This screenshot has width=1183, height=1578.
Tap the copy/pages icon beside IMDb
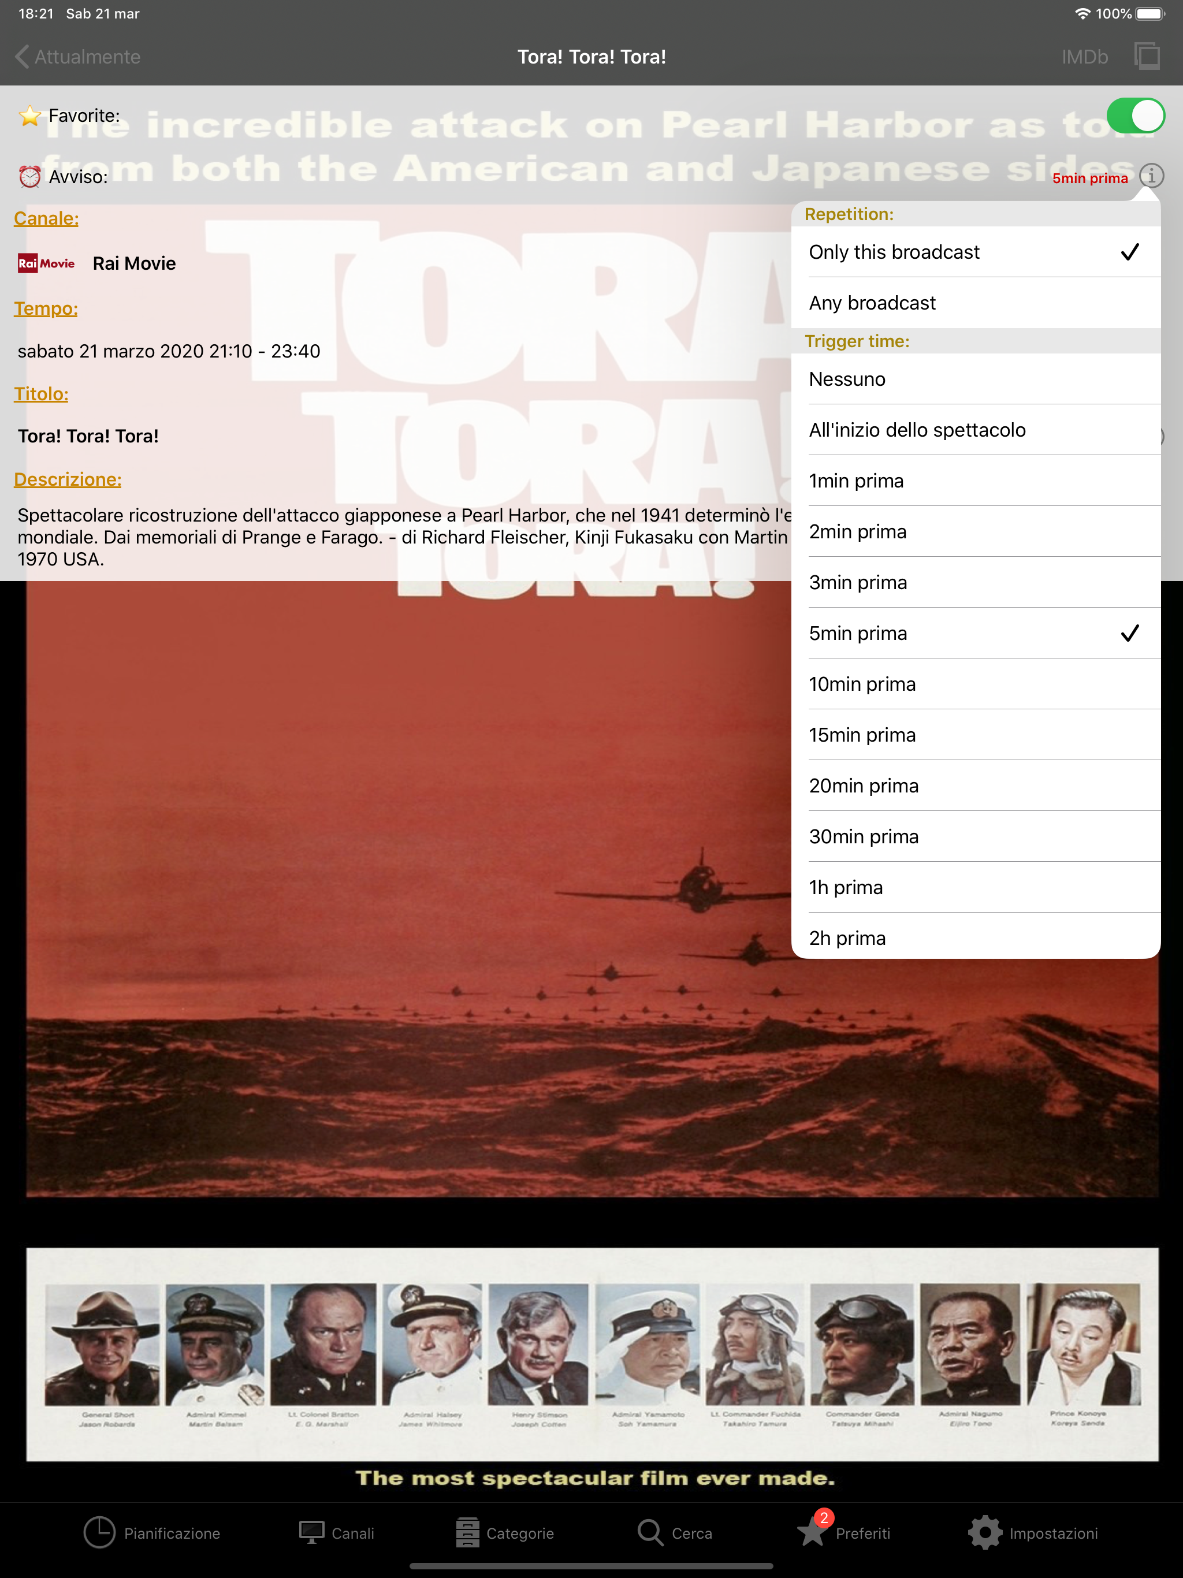pos(1147,57)
